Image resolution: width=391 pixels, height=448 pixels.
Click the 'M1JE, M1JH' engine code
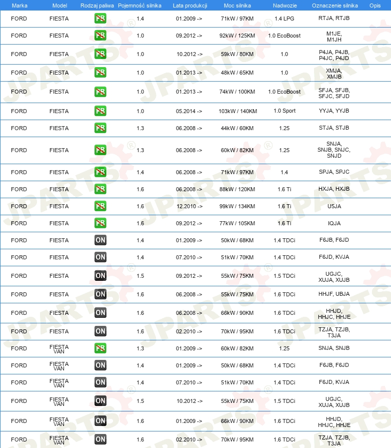pos(334,37)
